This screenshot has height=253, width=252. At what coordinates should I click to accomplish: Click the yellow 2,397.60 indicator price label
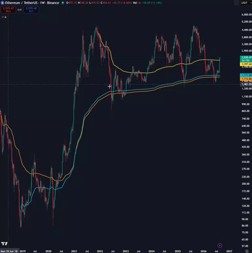coord(246,64)
